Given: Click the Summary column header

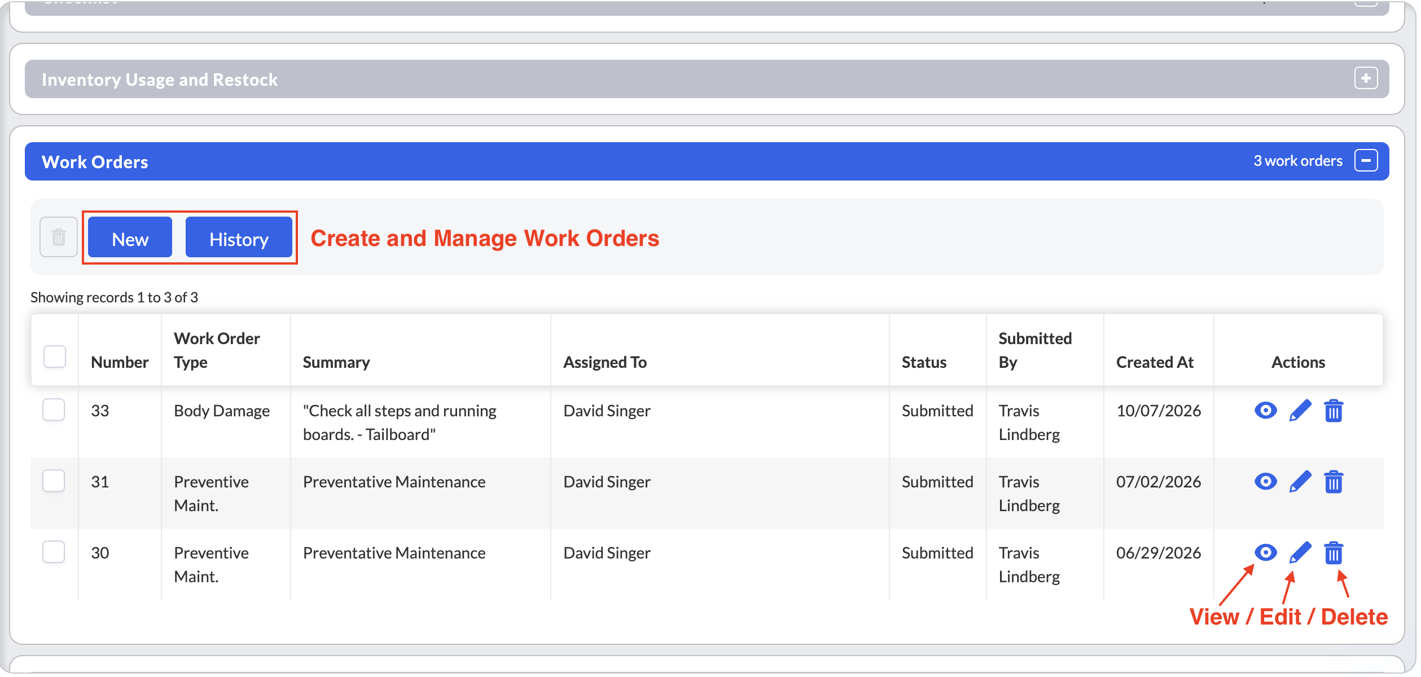Looking at the screenshot, I should point(336,362).
